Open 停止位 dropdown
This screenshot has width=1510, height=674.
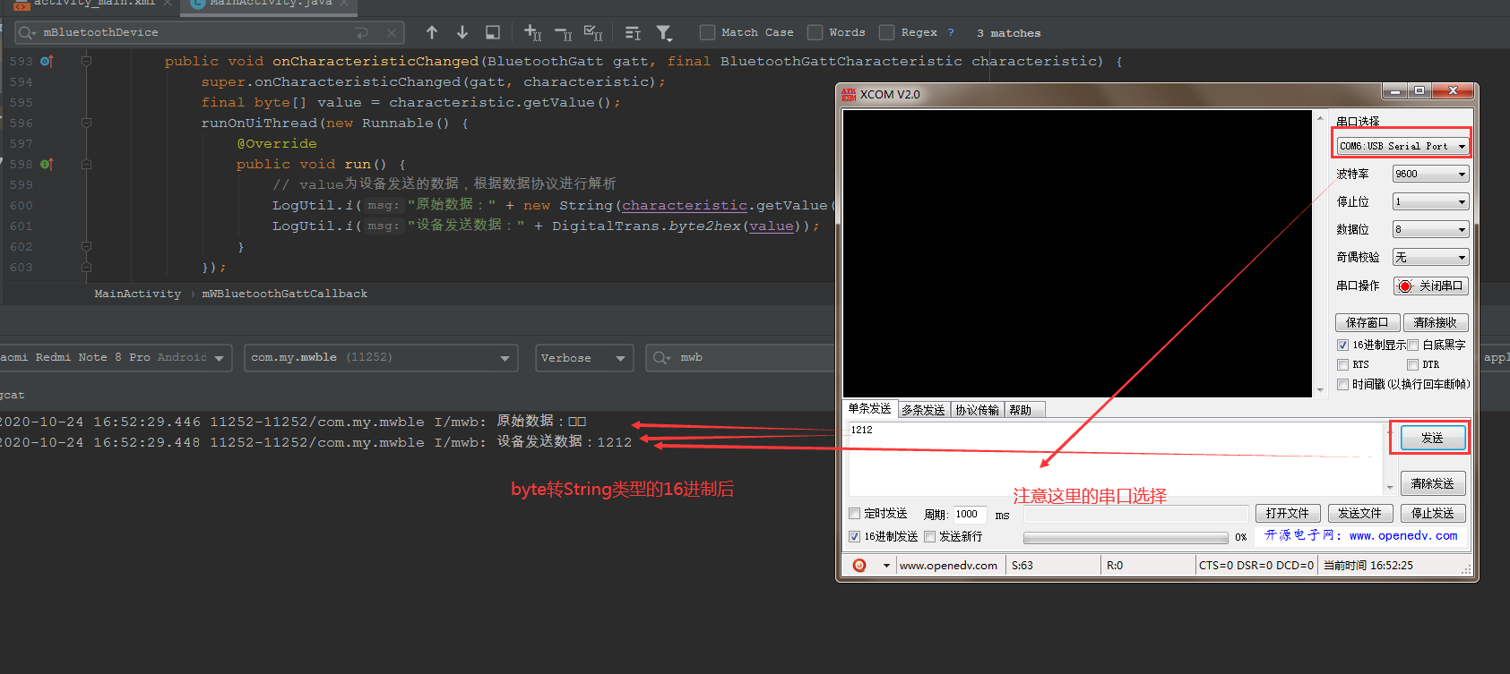[1430, 201]
